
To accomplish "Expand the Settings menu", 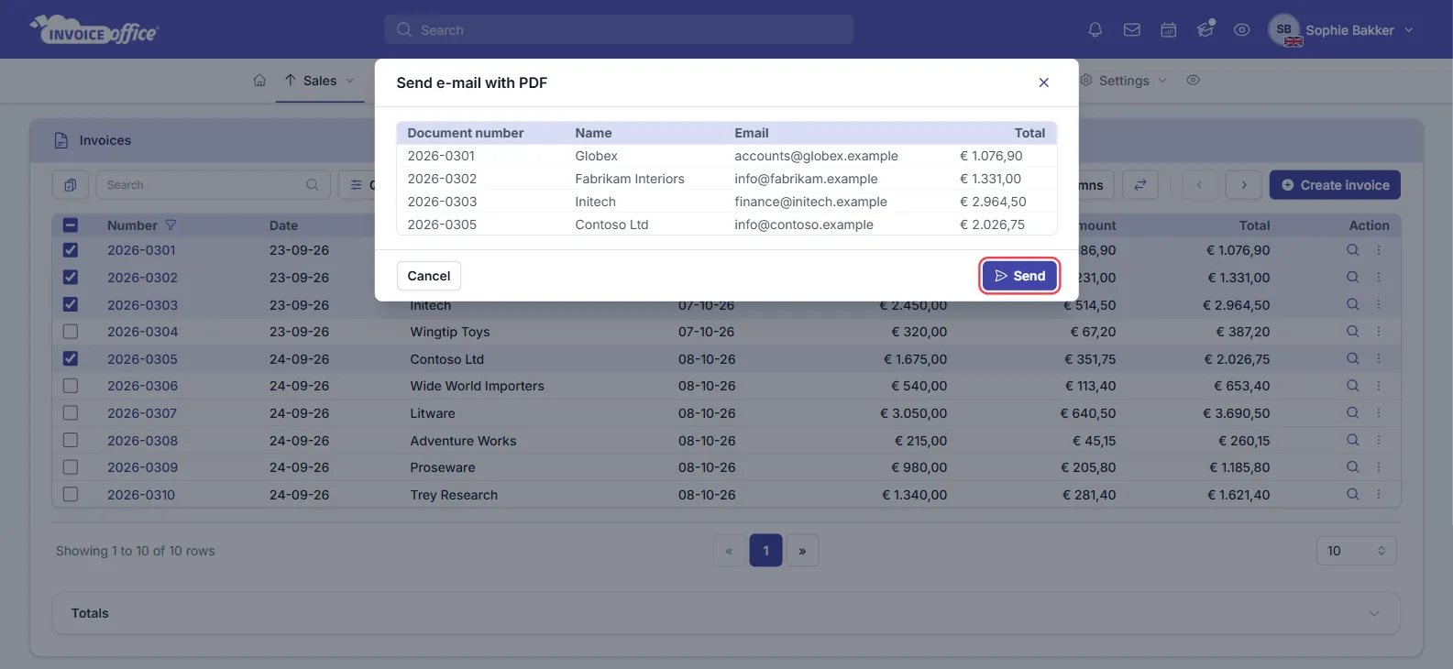I will coord(1124,81).
